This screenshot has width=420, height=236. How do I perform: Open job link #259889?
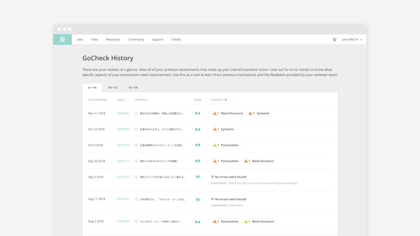(x=123, y=129)
